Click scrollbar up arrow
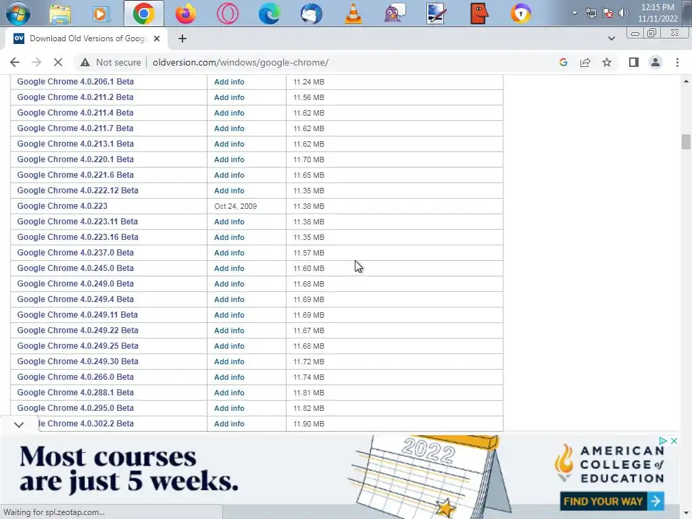The width and height of the screenshot is (692, 519). tap(686, 81)
